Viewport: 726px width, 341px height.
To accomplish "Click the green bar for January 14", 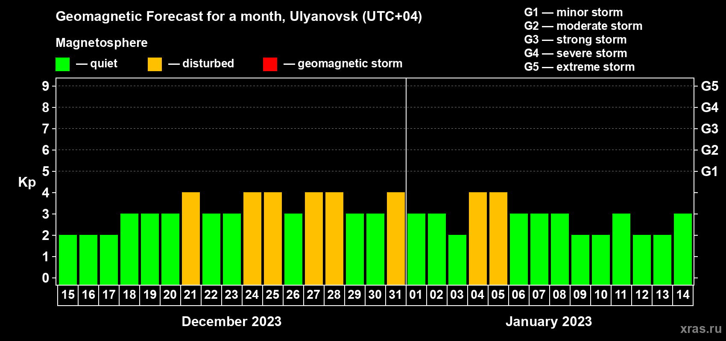I will pyautogui.click(x=683, y=249).
